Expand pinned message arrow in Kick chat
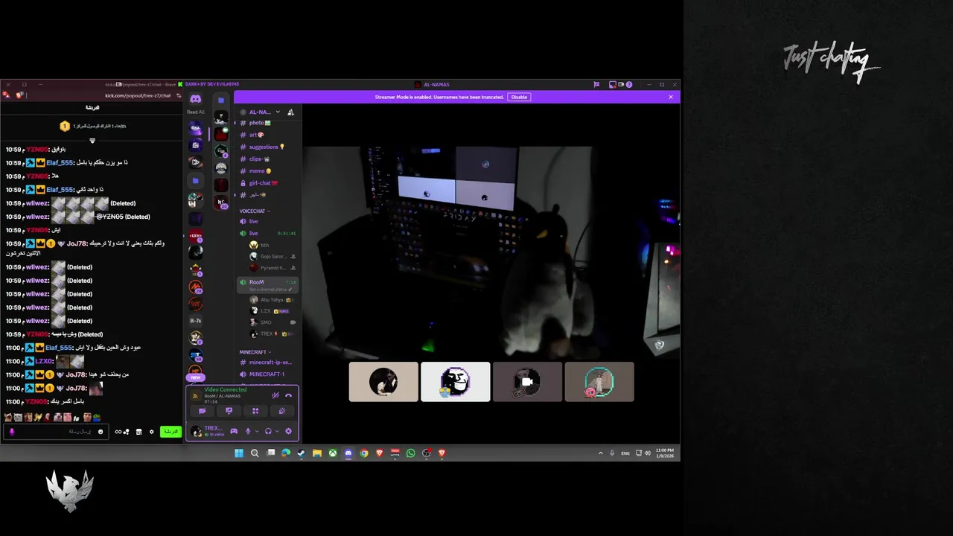The width and height of the screenshot is (953, 536). tap(92, 141)
